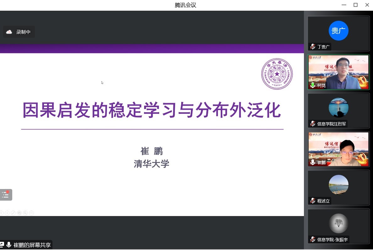Click the muted mic icon next to 丁贵广
Screen dimensions: 373x250
click(x=312, y=47)
